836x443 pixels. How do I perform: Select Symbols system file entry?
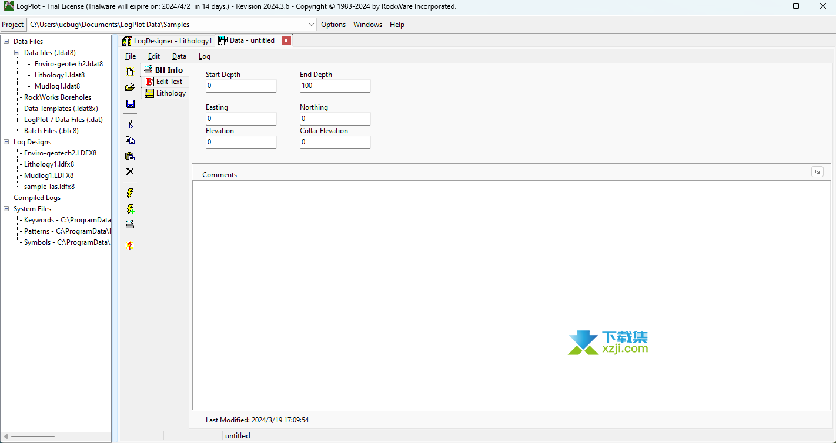(67, 242)
